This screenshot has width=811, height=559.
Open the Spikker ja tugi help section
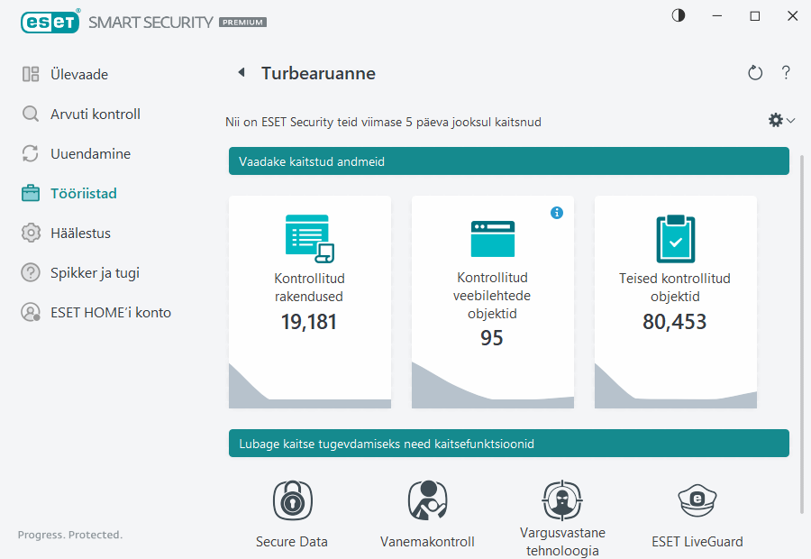[28, 272]
